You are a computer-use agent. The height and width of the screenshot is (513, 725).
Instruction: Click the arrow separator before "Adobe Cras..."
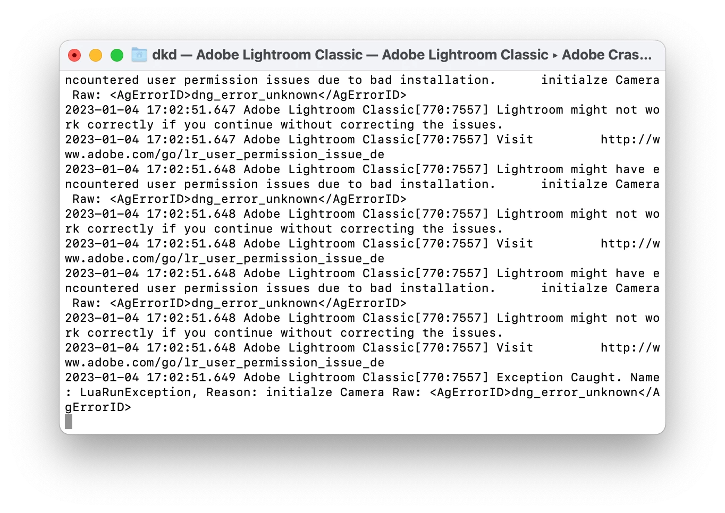(555, 55)
